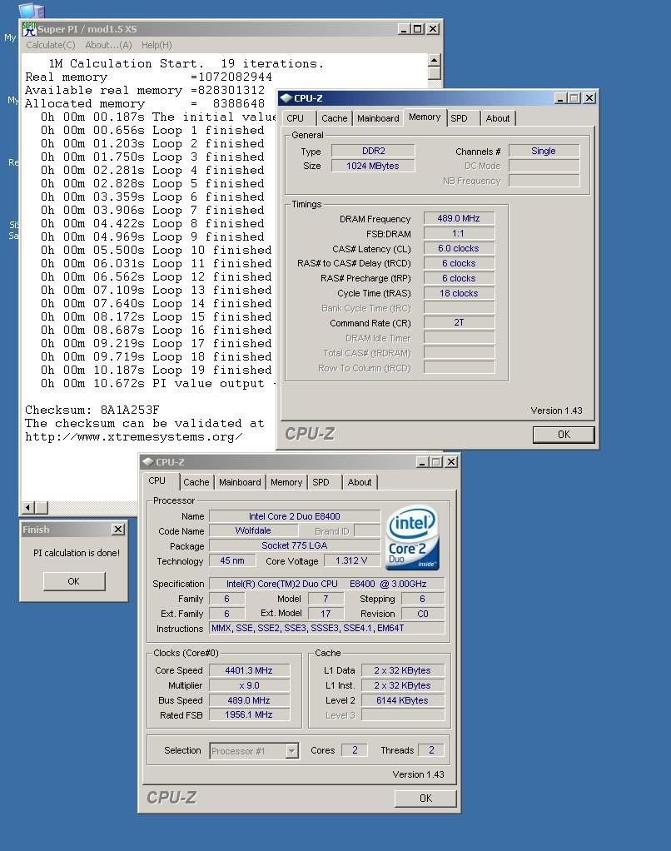The image size is (671, 851).
Task: Click the Package field Socket 775 LGA
Action: click(x=295, y=545)
